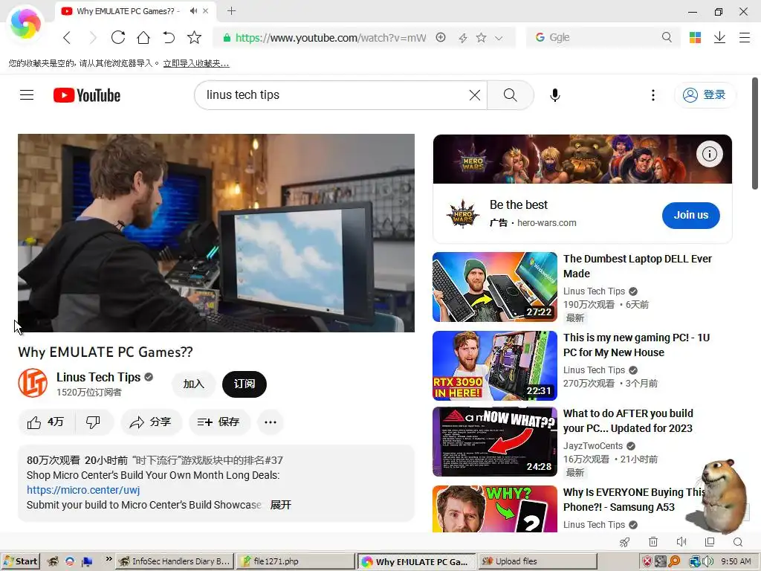Viewport: 761px width, 571px height.
Task: Click the system tray volume icon
Action: (x=708, y=562)
